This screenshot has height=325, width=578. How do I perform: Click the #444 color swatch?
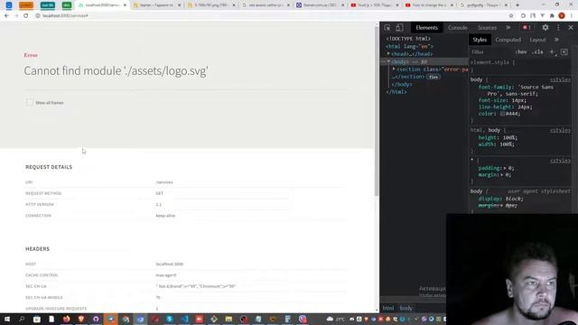(x=502, y=114)
